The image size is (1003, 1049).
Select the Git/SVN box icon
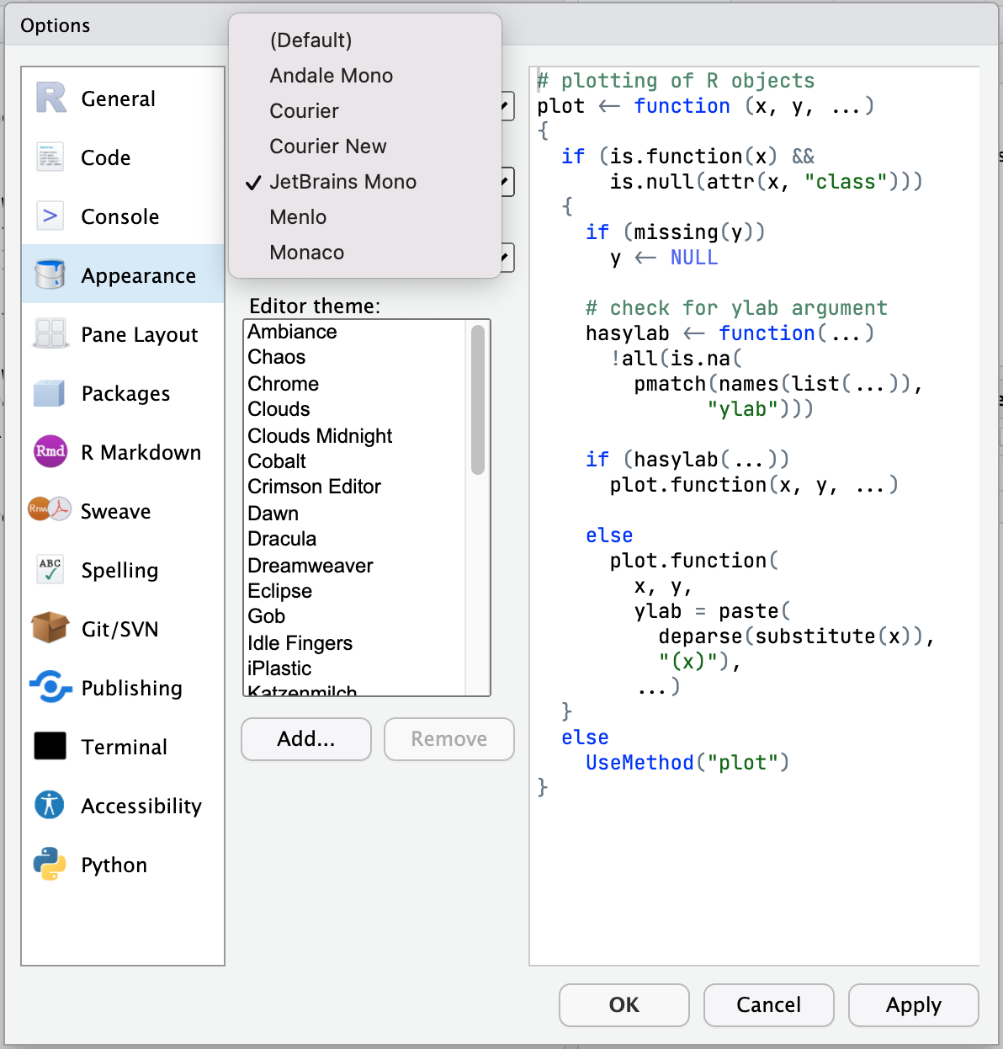coord(50,629)
